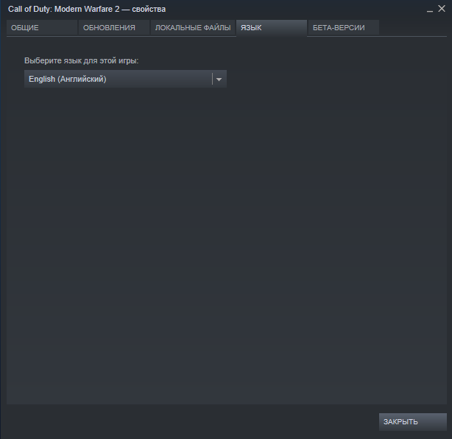Viewport: 452px width, 439px height.
Task: Open the English (Английский) combo box
Action: tap(125, 79)
